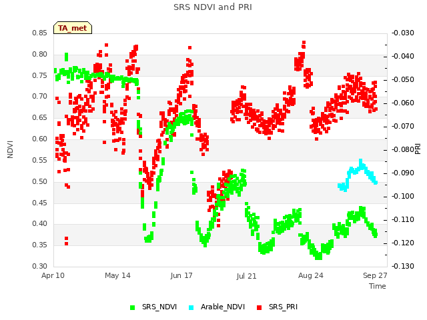The height and width of the screenshot is (320, 427).
Task: Click the TA_met label tag
Action: click(x=73, y=28)
